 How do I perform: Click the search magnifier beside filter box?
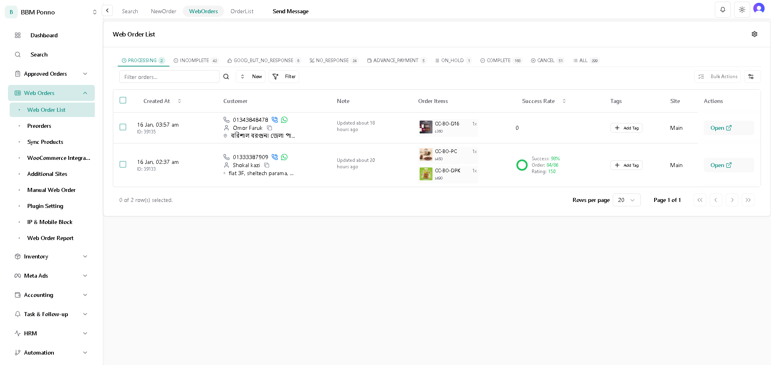[226, 77]
